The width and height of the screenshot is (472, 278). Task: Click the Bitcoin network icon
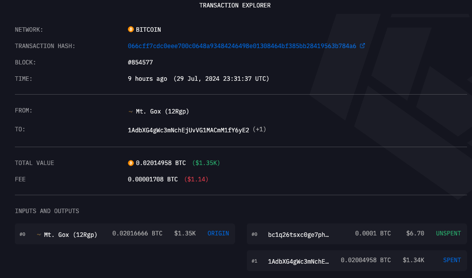(131, 30)
